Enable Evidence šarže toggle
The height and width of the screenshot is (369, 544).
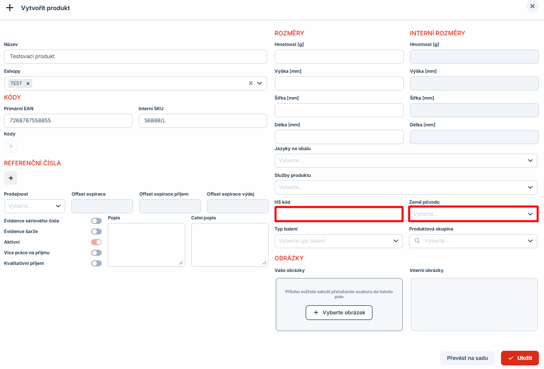tap(96, 232)
